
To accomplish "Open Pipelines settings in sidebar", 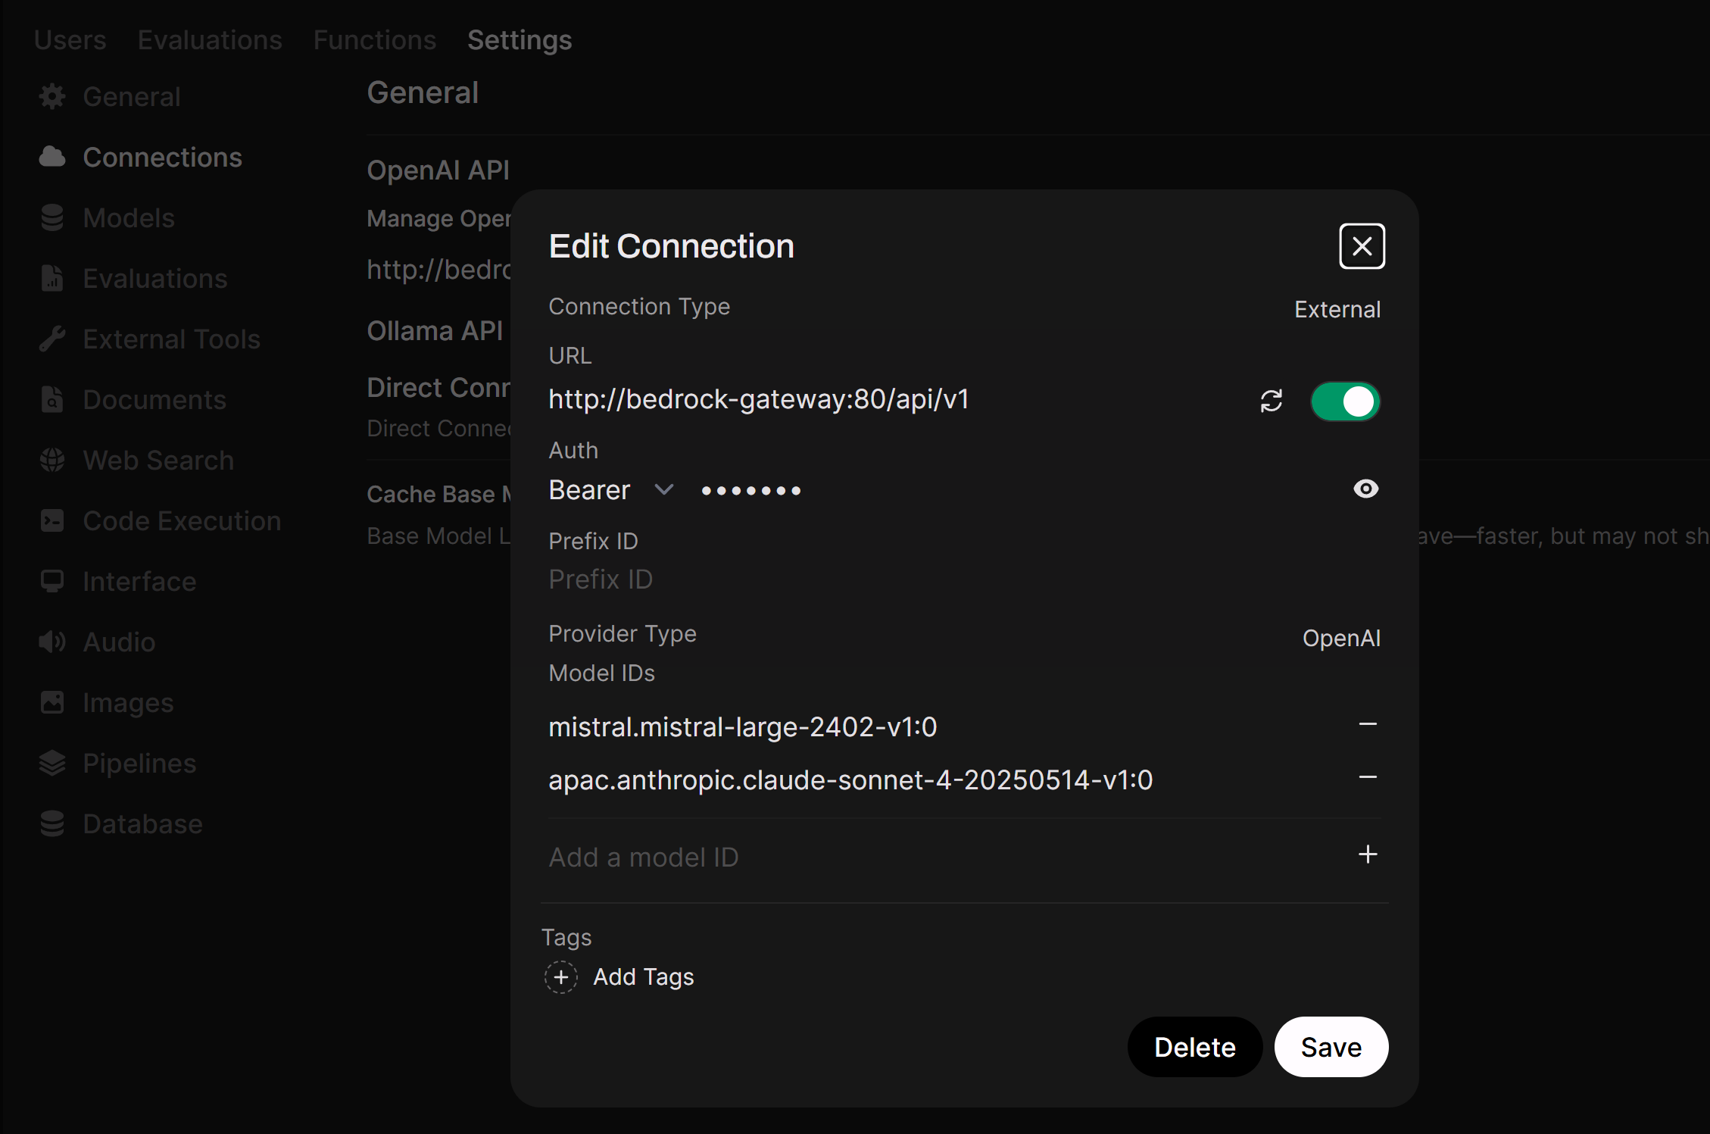I will [x=139, y=763].
